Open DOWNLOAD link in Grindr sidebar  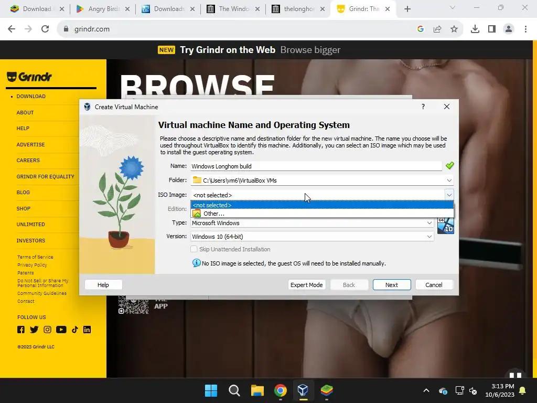click(31, 97)
